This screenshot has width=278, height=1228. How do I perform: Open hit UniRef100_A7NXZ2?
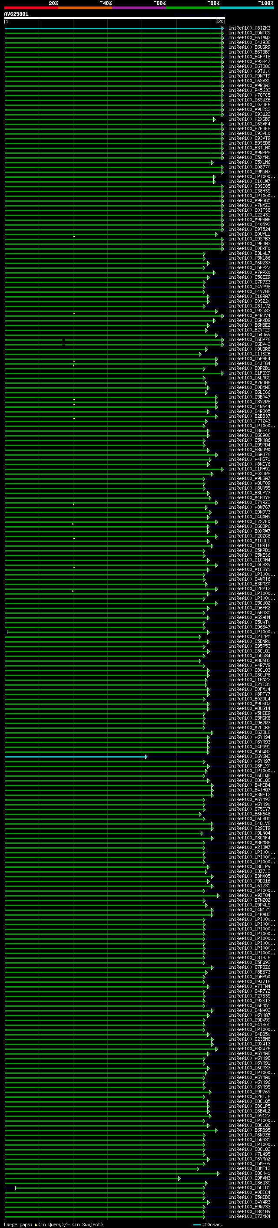coord(249,205)
